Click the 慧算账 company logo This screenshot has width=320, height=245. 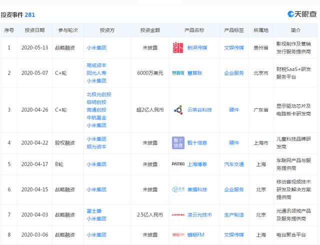[x=178, y=73]
